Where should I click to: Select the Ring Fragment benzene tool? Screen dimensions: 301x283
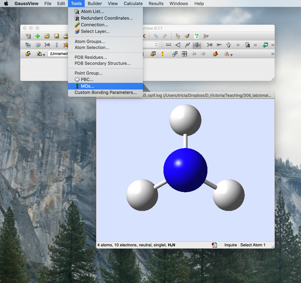pos(38,45)
